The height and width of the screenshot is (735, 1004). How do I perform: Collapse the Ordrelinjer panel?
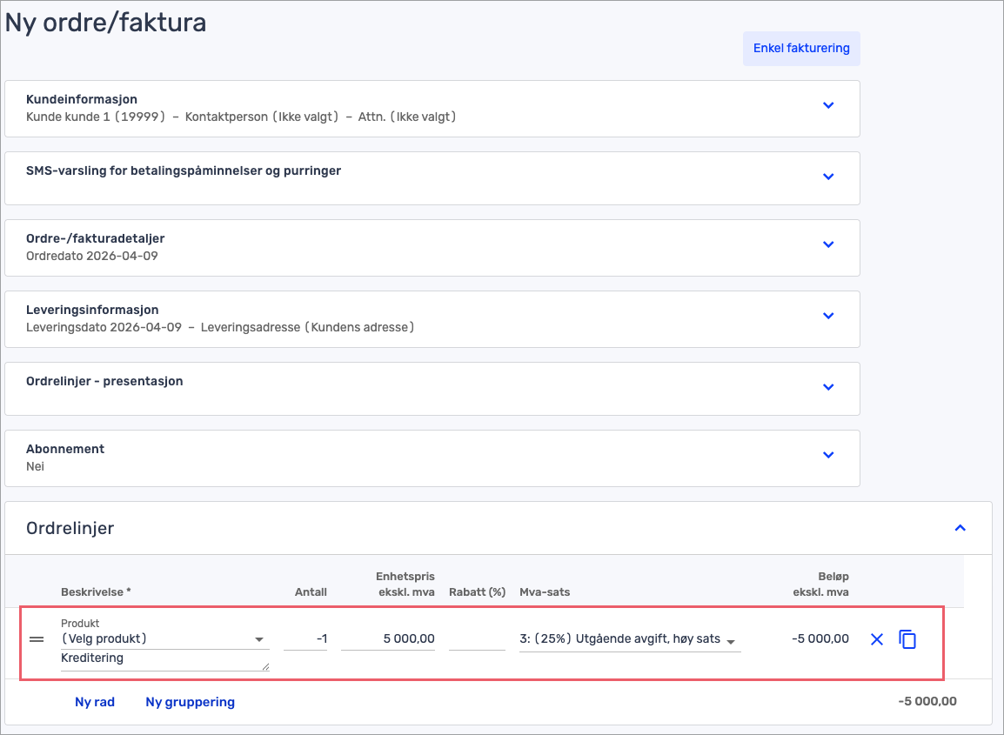point(960,527)
